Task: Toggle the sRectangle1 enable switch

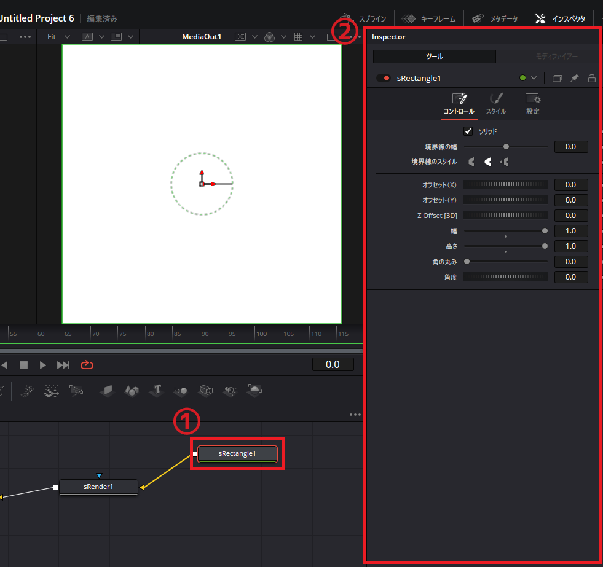Action: click(x=384, y=79)
